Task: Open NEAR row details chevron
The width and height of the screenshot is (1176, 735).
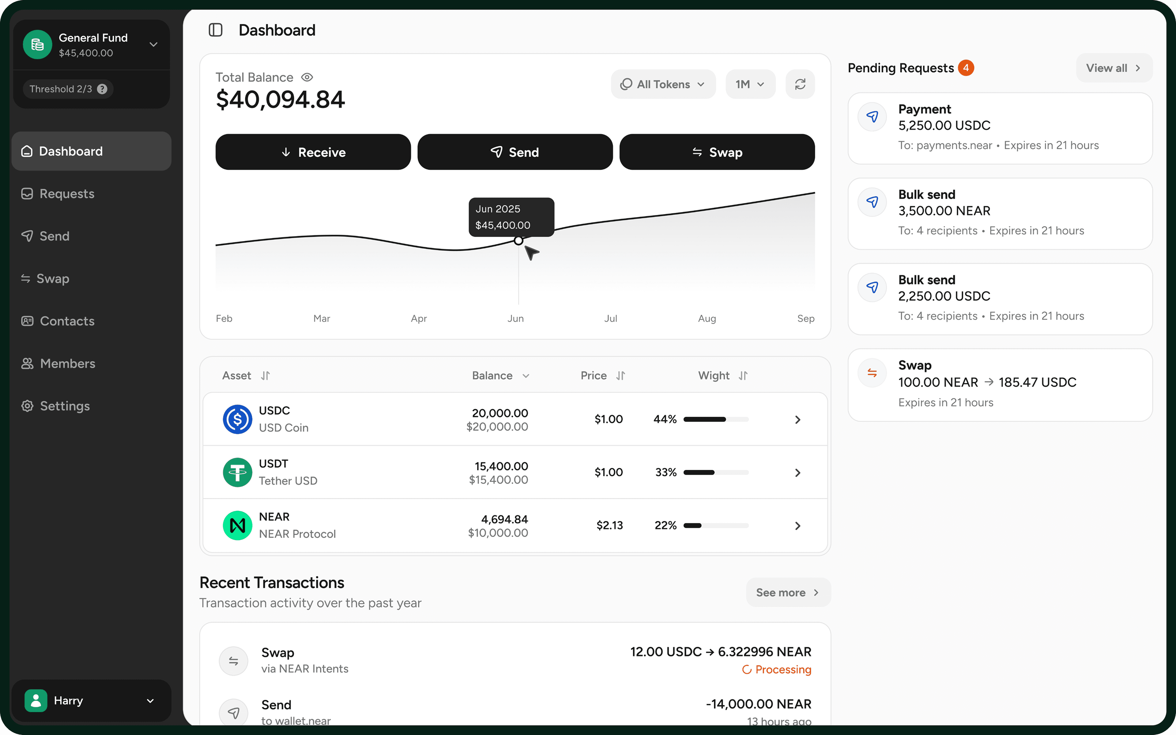Action: (797, 526)
